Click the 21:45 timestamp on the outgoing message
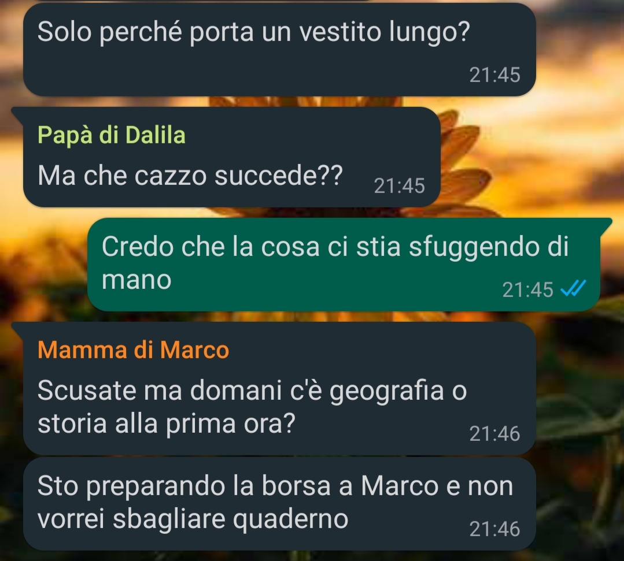Viewport: 624px width, 561px height. (527, 289)
